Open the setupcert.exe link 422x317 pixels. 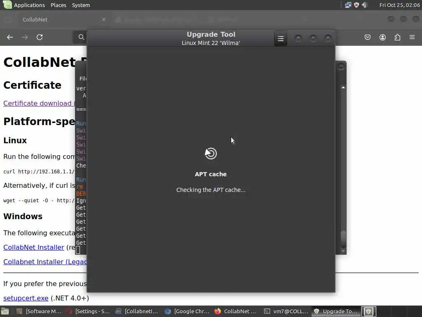(x=26, y=298)
